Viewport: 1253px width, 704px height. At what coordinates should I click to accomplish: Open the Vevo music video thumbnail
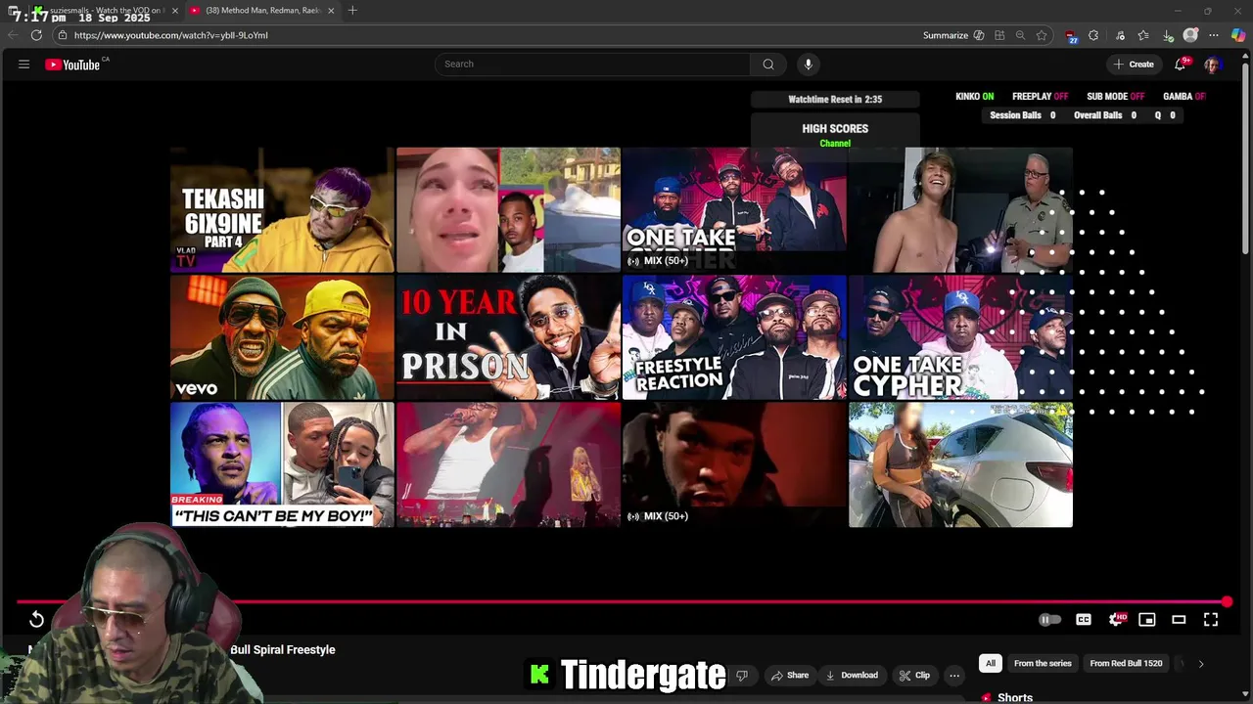[282, 337]
